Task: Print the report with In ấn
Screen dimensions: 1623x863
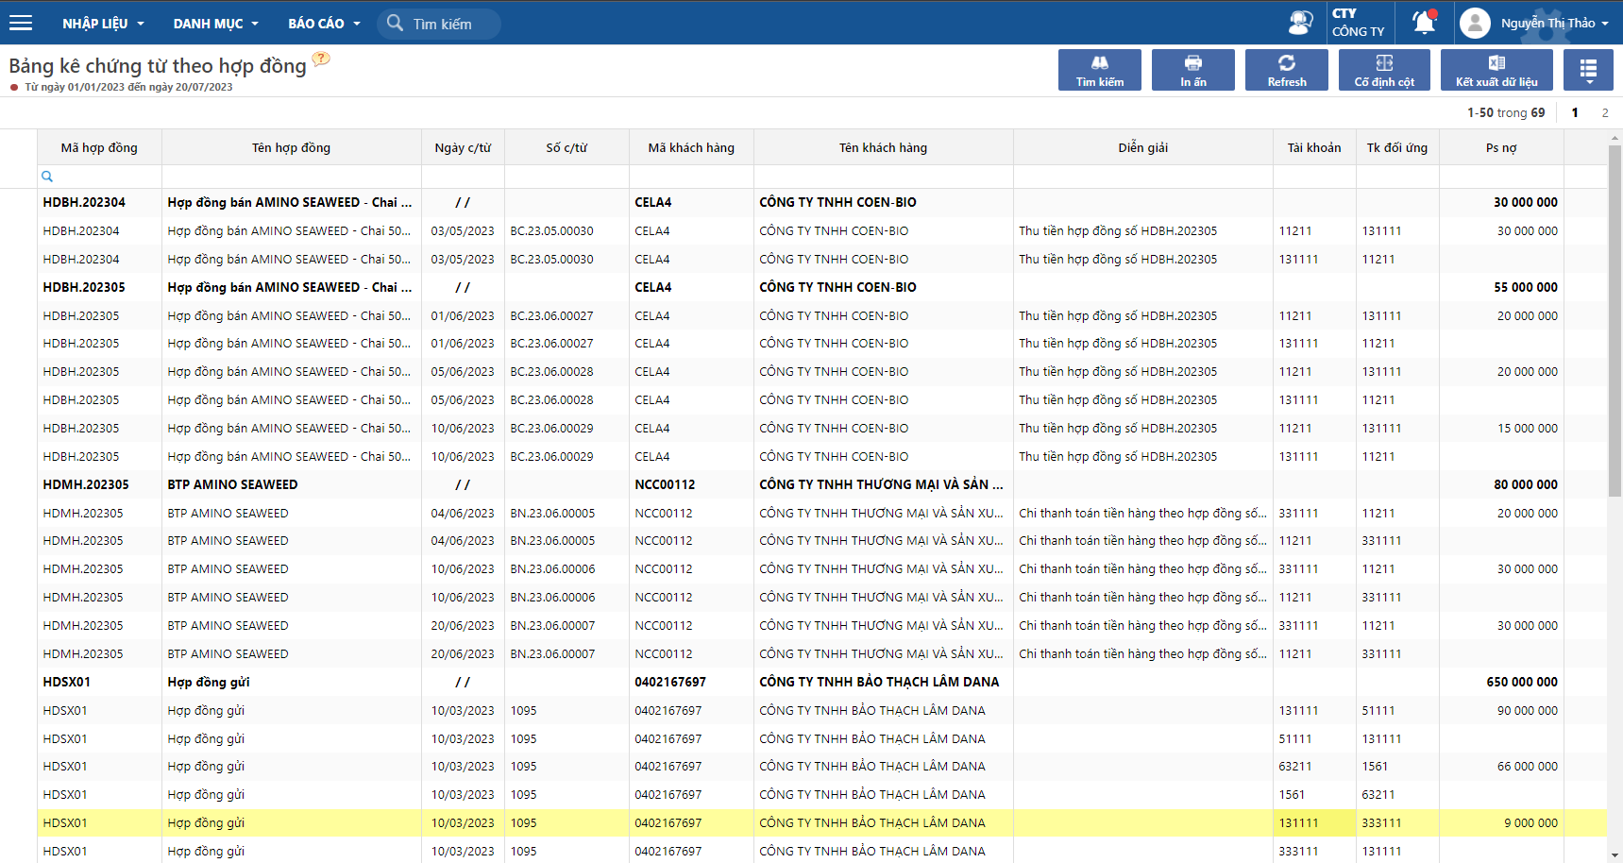Action: [1192, 70]
